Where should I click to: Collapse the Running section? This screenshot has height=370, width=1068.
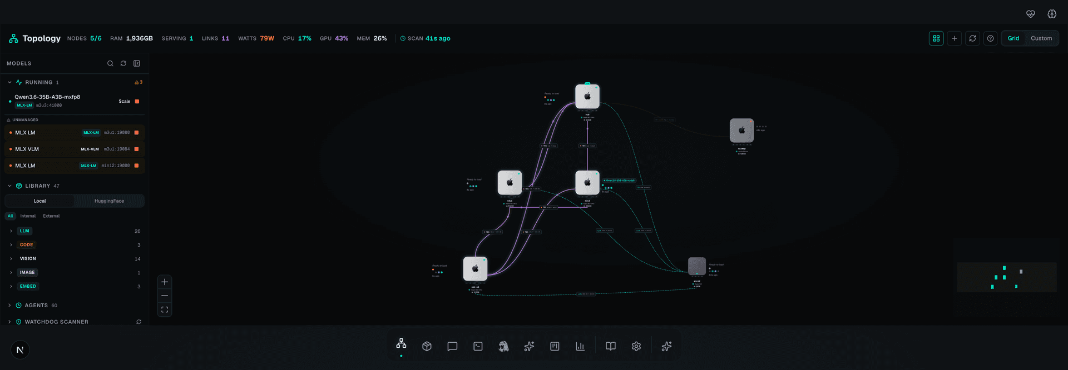pos(9,82)
